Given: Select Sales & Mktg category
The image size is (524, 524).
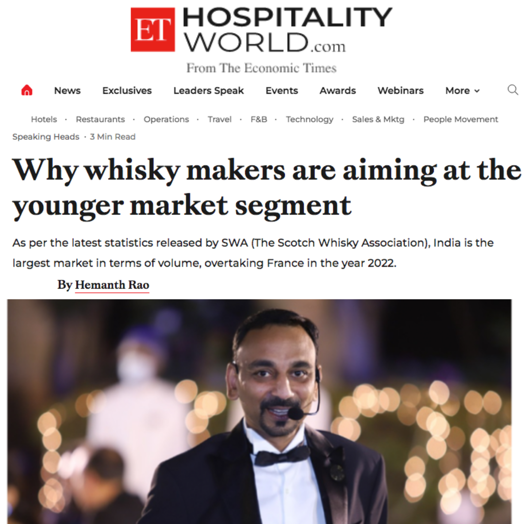Looking at the screenshot, I should (378, 120).
